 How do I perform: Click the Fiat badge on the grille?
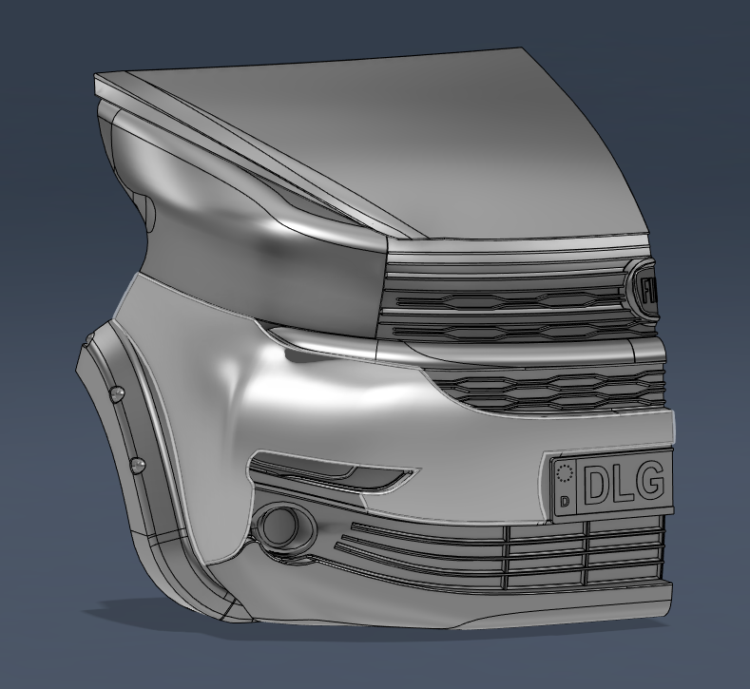click(x=647, y=288)
